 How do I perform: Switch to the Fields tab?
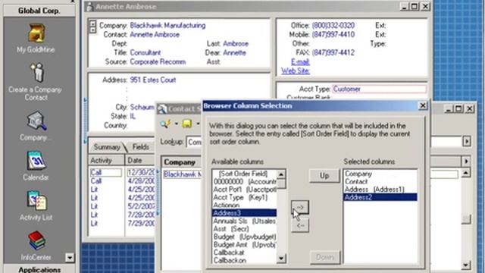pos(141,147)
